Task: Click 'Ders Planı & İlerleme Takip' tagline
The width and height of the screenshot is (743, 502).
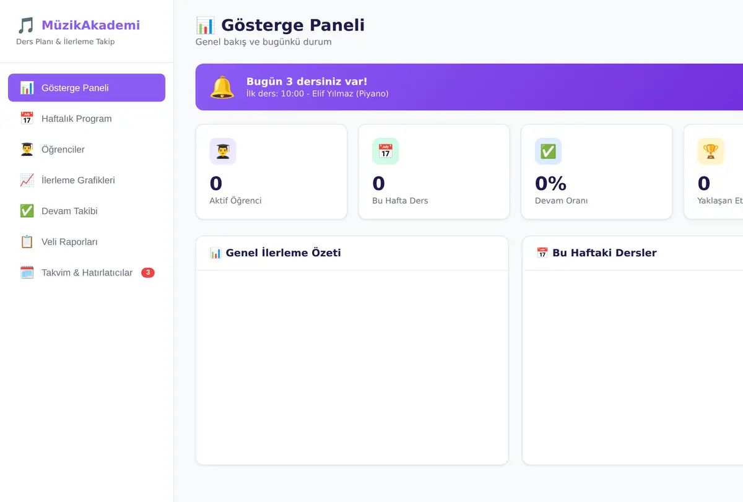Action: click(66, 41)
